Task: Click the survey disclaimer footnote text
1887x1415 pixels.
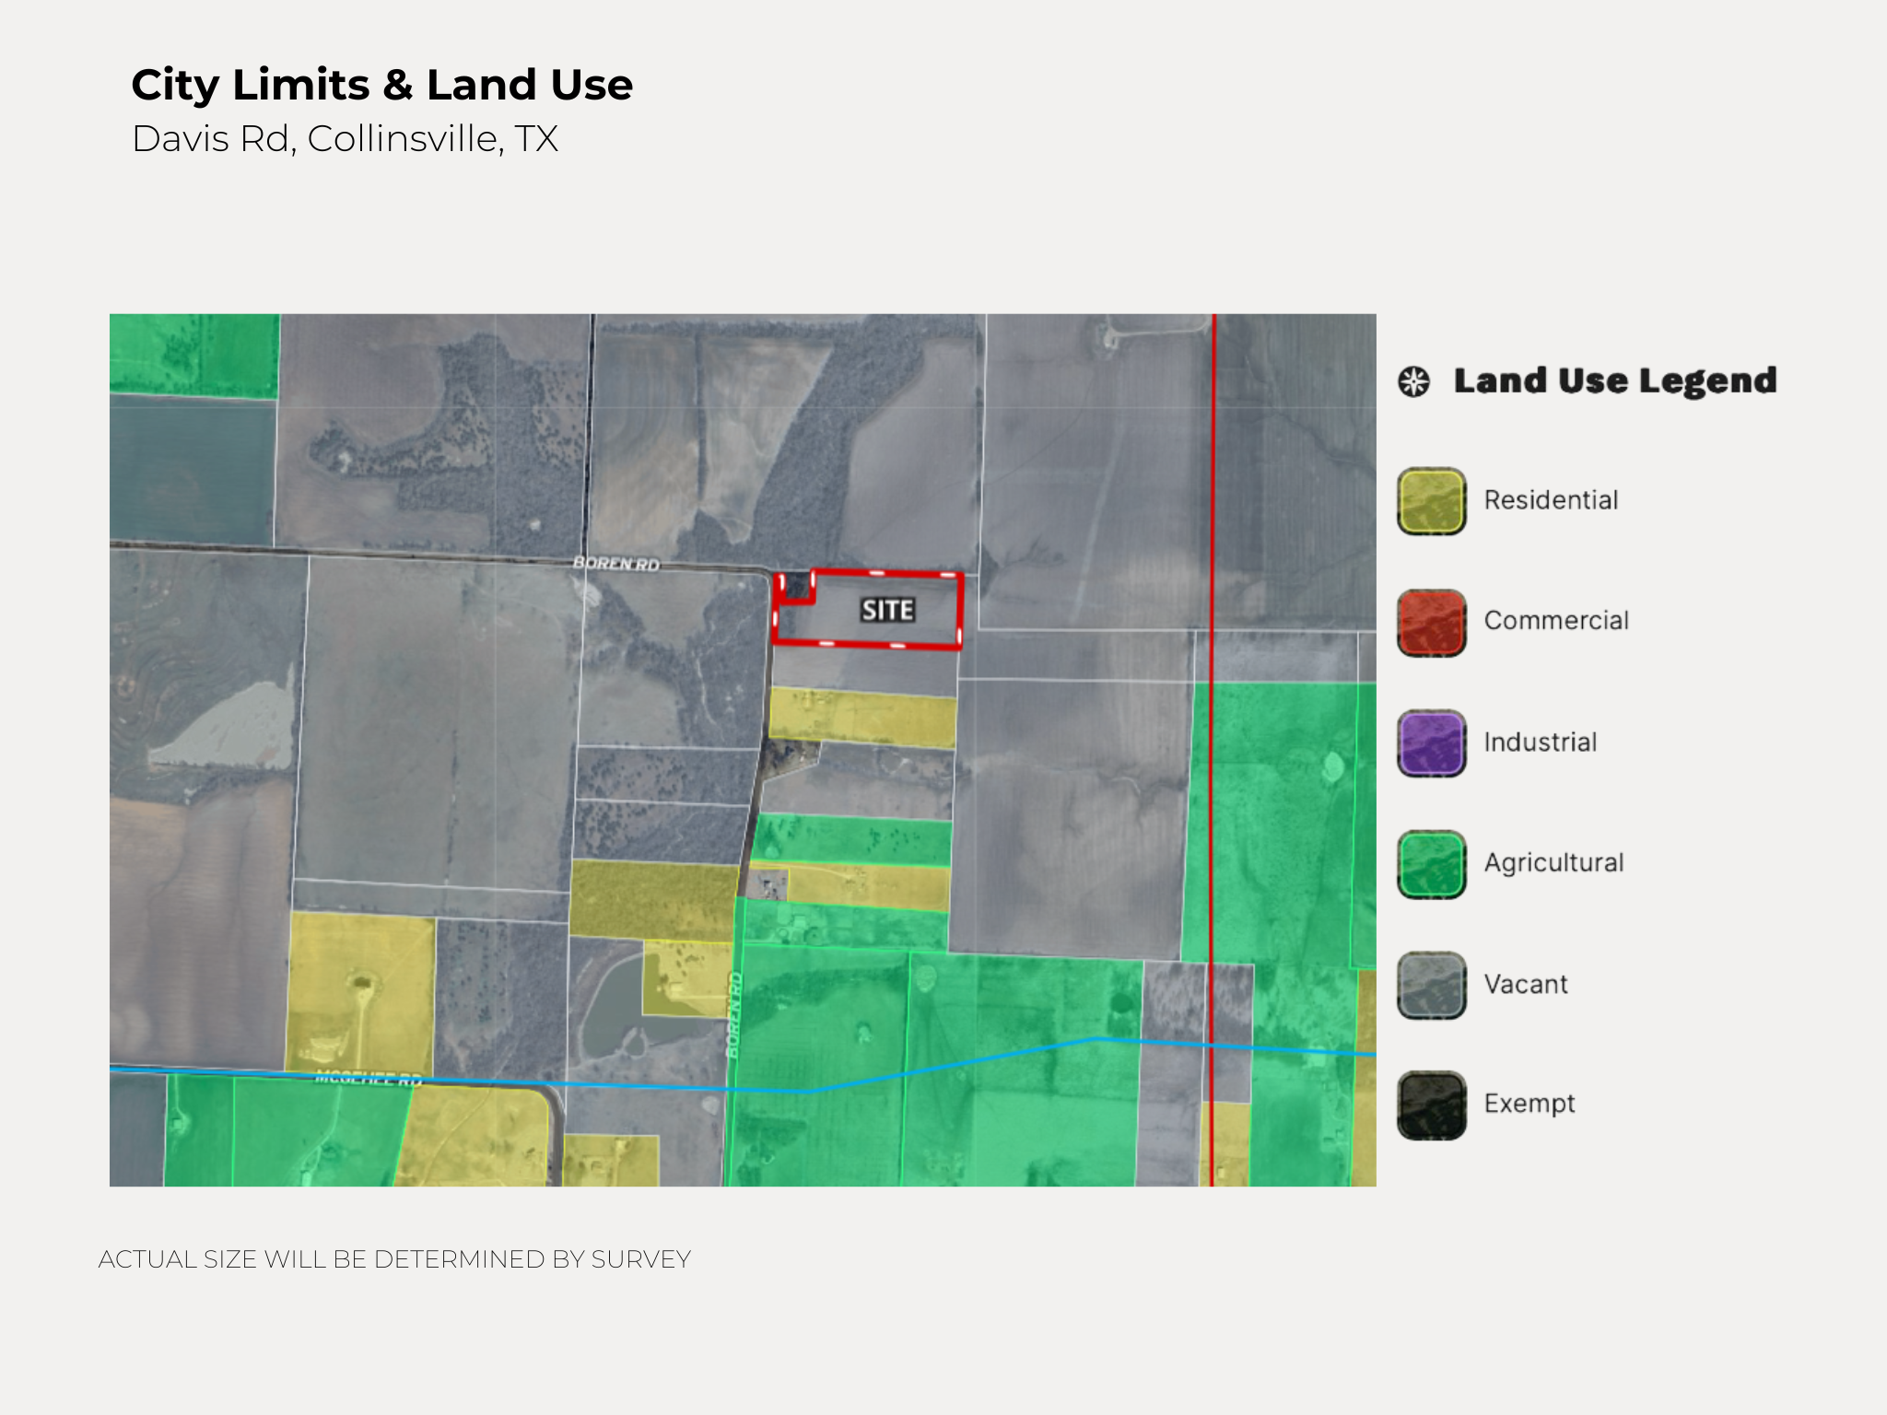Action: pos(394,1259)
